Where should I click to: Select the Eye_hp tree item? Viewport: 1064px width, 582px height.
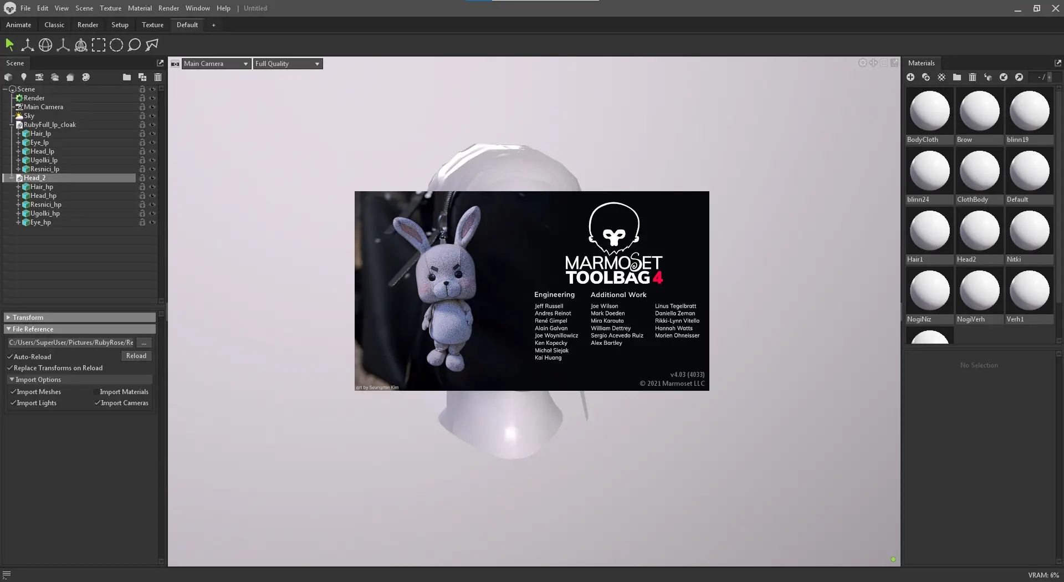pos(40,222)
